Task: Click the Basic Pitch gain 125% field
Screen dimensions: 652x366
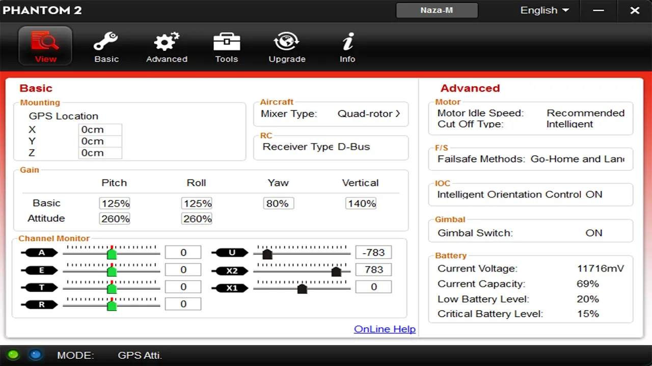Action: coord(115,203)
